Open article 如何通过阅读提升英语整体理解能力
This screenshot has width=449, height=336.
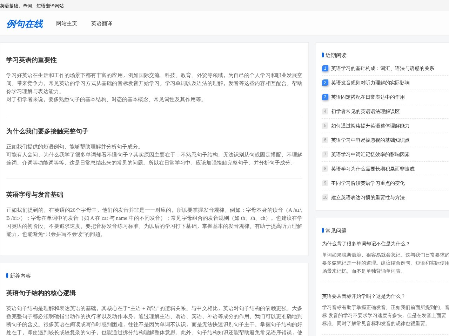(x=370, y=126)
